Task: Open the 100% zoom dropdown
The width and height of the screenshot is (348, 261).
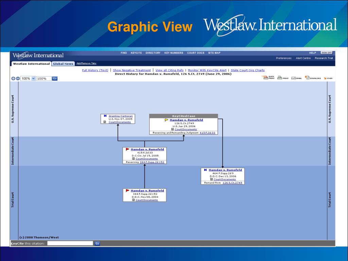Action: [x=33, y=79]
